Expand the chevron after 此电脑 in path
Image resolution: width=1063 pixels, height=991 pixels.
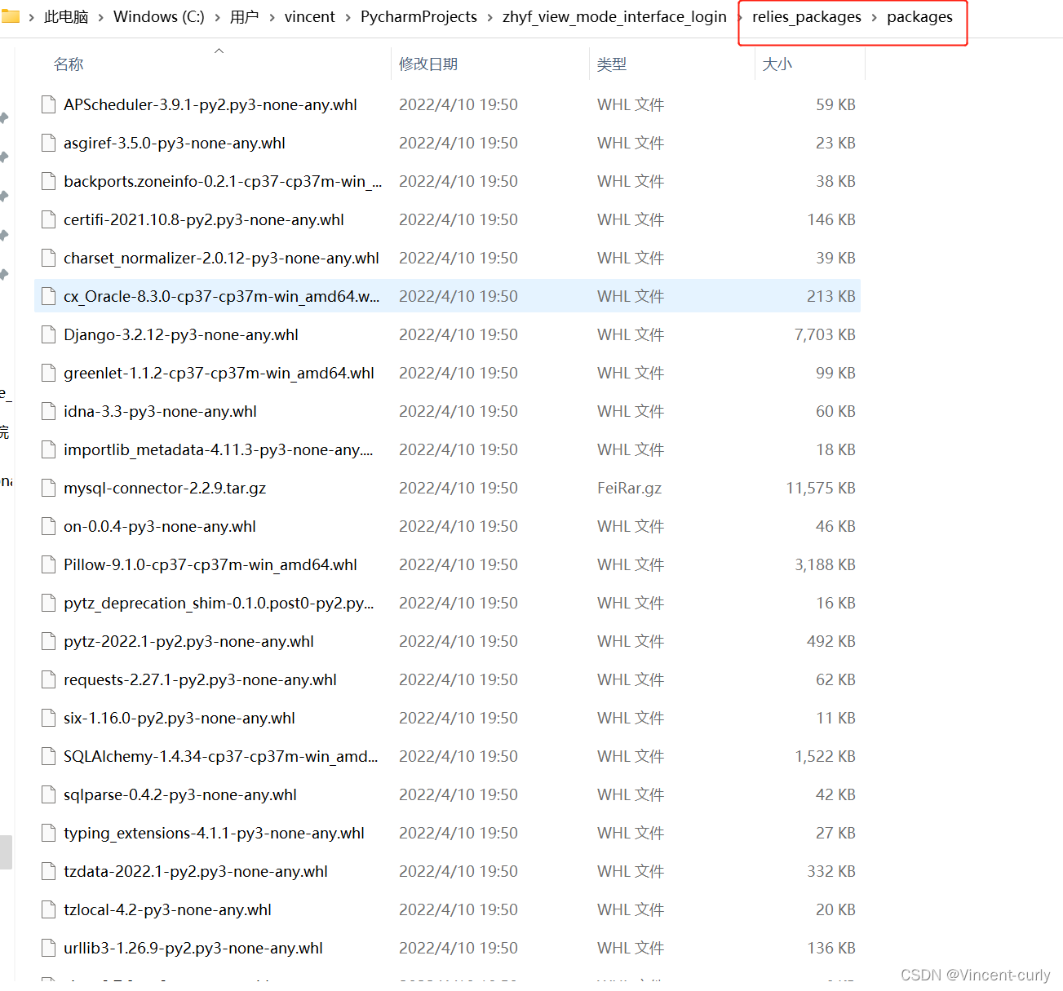[x=100, y=17]
